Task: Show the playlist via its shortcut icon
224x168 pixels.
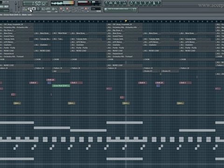Action: point(106,3)
